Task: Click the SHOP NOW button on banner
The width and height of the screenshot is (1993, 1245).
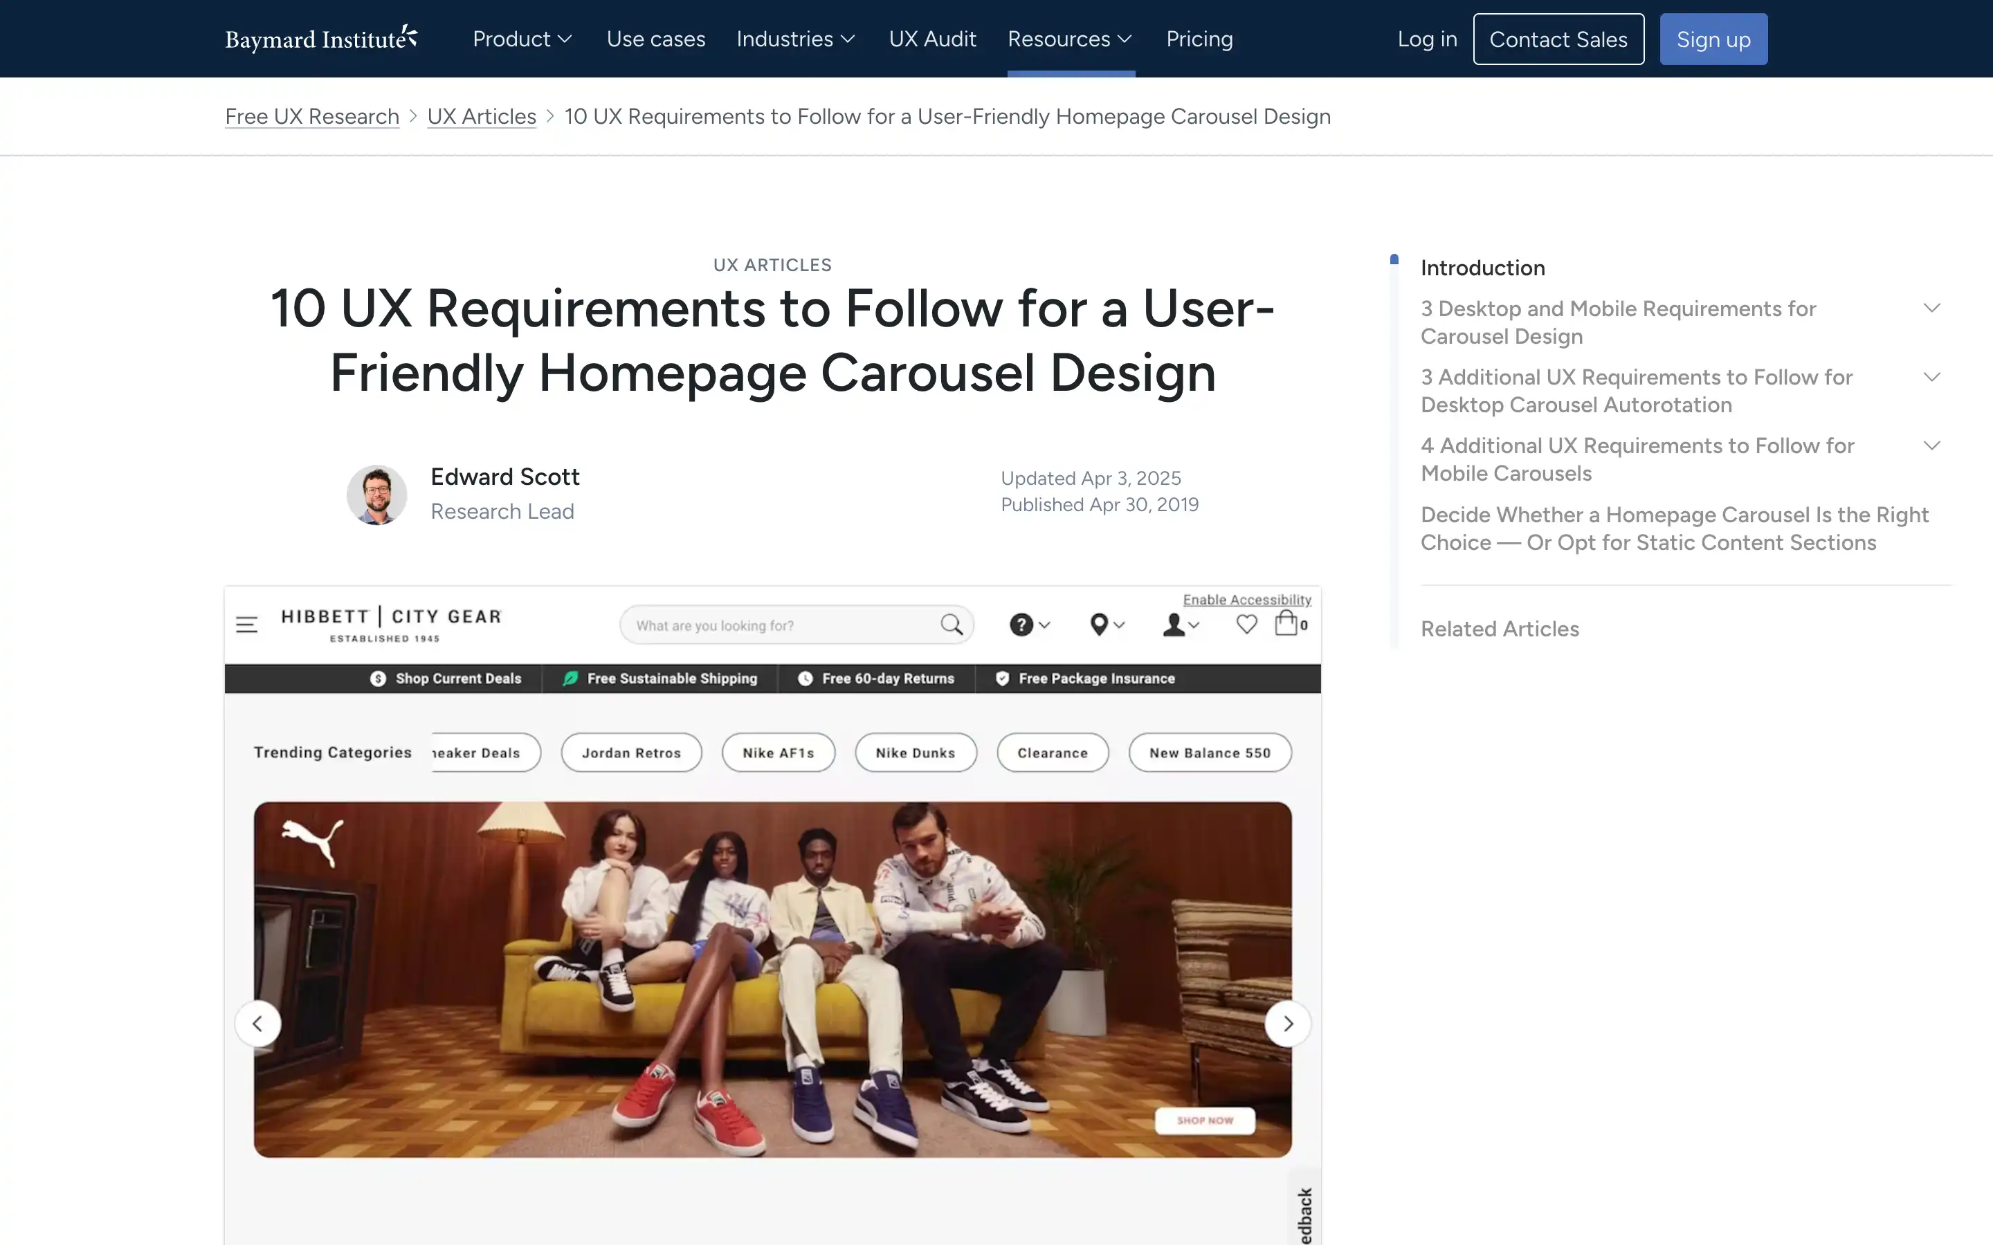Action: 1205,1120
